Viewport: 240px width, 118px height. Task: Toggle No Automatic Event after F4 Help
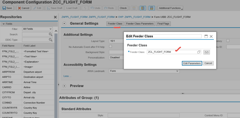coord(110,46)
